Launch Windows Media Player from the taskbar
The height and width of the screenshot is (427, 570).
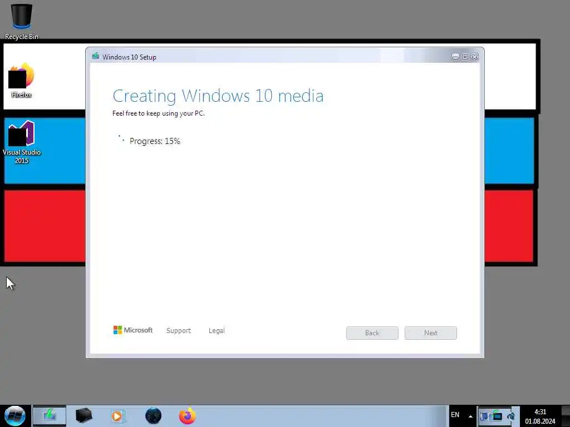coord(118,416)
